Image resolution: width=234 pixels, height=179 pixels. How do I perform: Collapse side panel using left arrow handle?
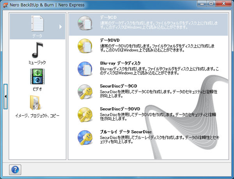5,96
